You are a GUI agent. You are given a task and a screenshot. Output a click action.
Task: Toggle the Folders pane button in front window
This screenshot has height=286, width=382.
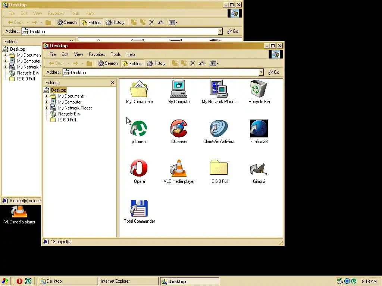click(132, 63)
